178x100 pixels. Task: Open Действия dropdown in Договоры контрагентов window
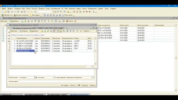[x=14, y=31]
